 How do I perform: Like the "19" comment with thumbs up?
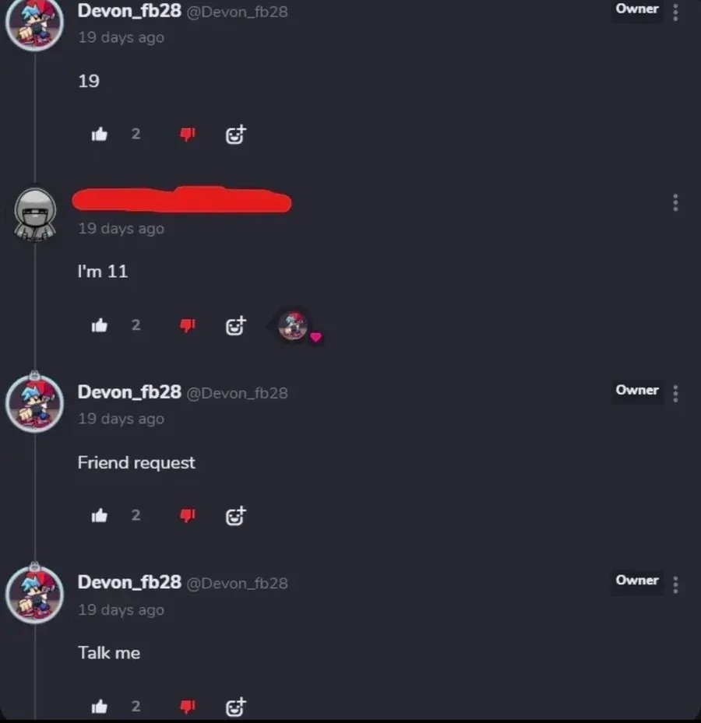click(x=99, y=134)
